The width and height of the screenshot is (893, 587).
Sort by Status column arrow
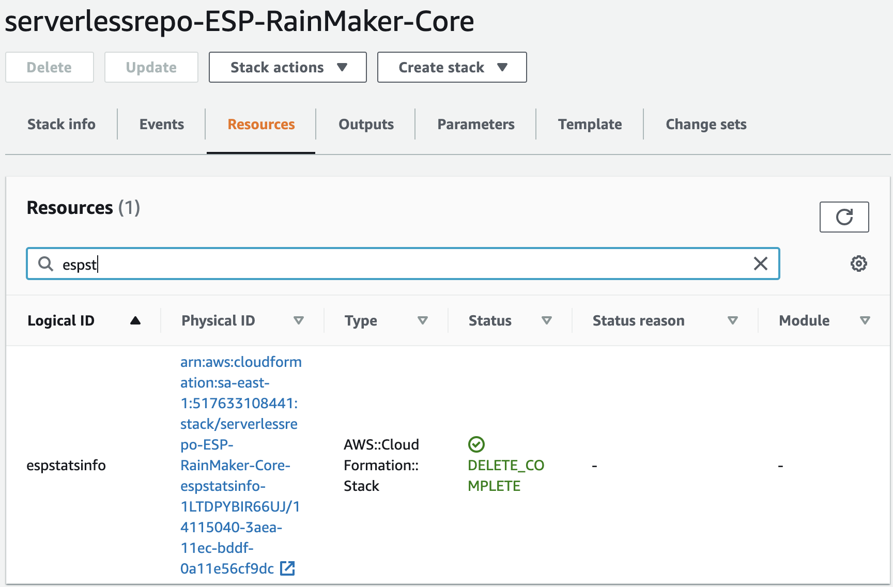pyautogui.click(x=546, y=320)
